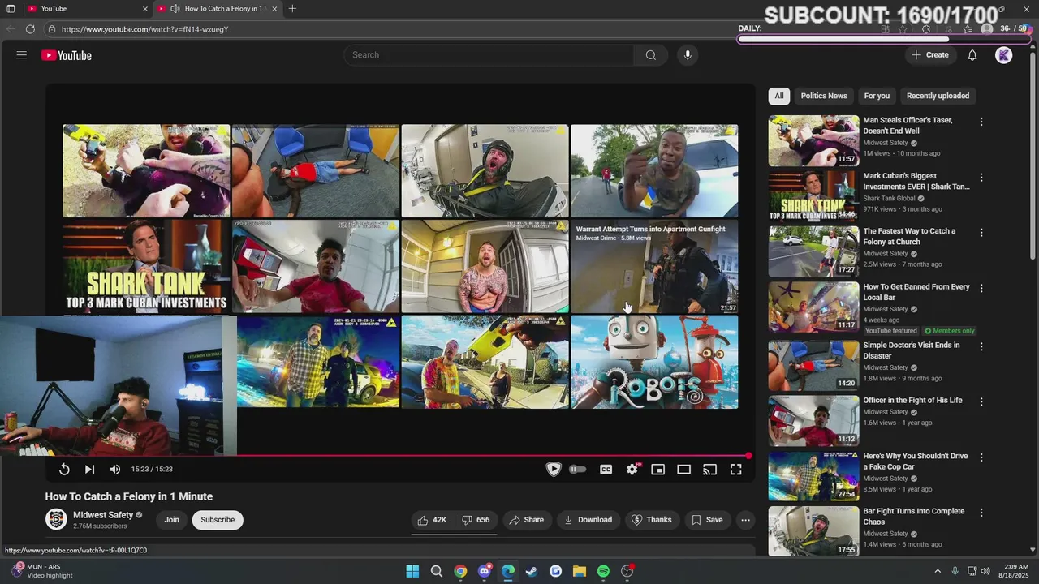Open menu for Fake Cop Car video
The width and height of the screenshot is (1039, 584).
[x=981, y=457]
